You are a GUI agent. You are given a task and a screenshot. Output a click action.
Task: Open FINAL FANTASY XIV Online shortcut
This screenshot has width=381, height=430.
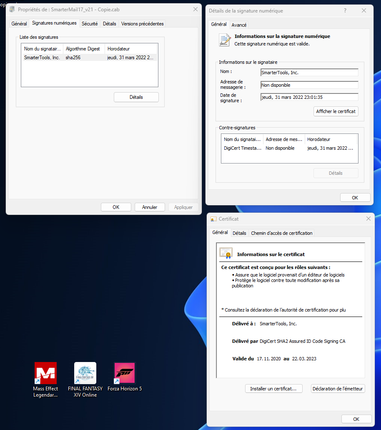tap(85, 373)
